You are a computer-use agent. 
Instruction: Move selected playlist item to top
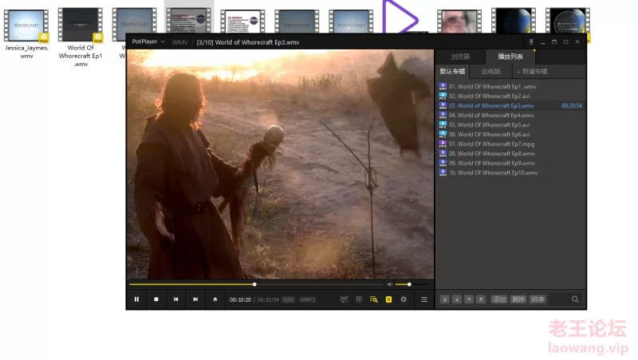[445, 299]
